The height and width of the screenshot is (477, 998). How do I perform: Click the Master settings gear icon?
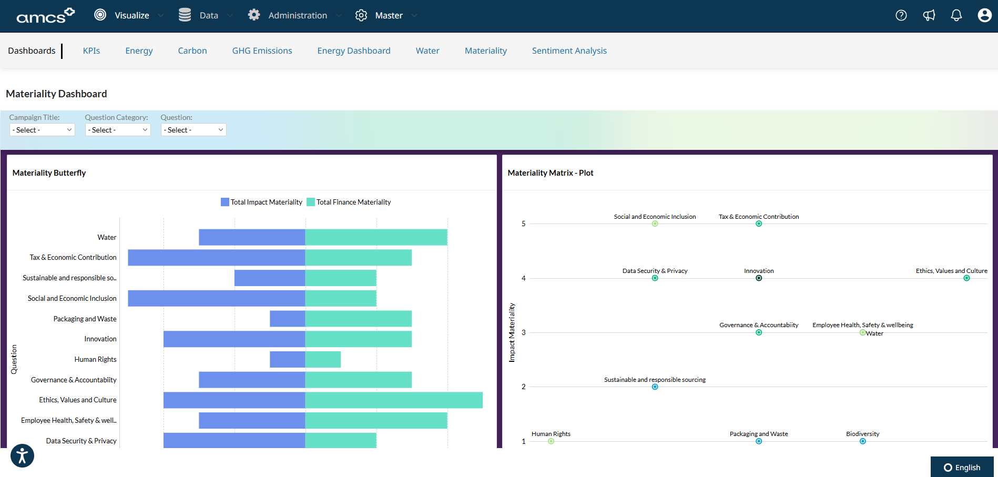pos(361,15)
